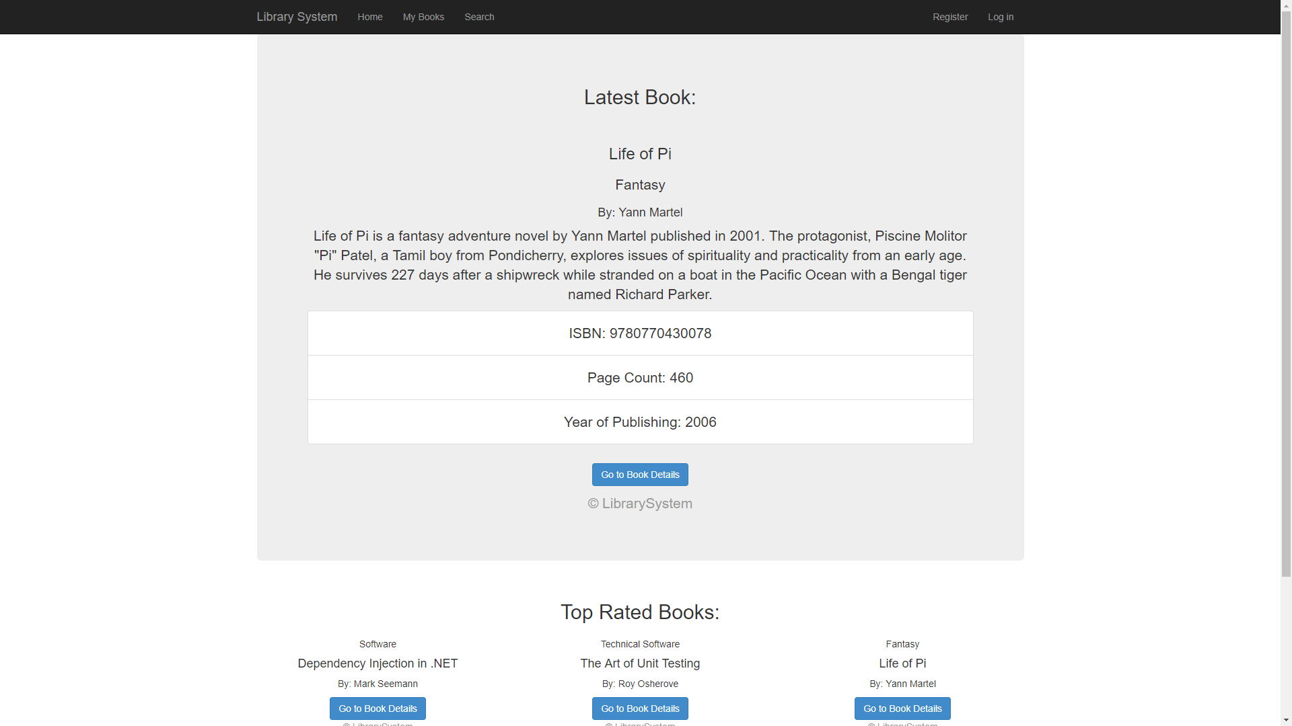This screenshot has width=1292, height=726.
Task: Click the Page Count: 460 row
Action: point(640,378)
